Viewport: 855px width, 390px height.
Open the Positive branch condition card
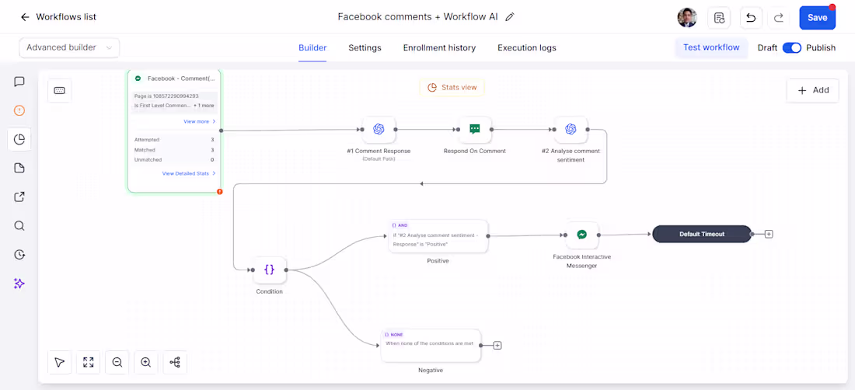[x=438, y=236]
